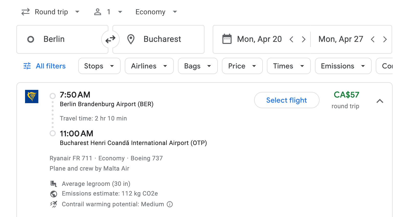Click the average legroom seat icon

pos(54,184)
